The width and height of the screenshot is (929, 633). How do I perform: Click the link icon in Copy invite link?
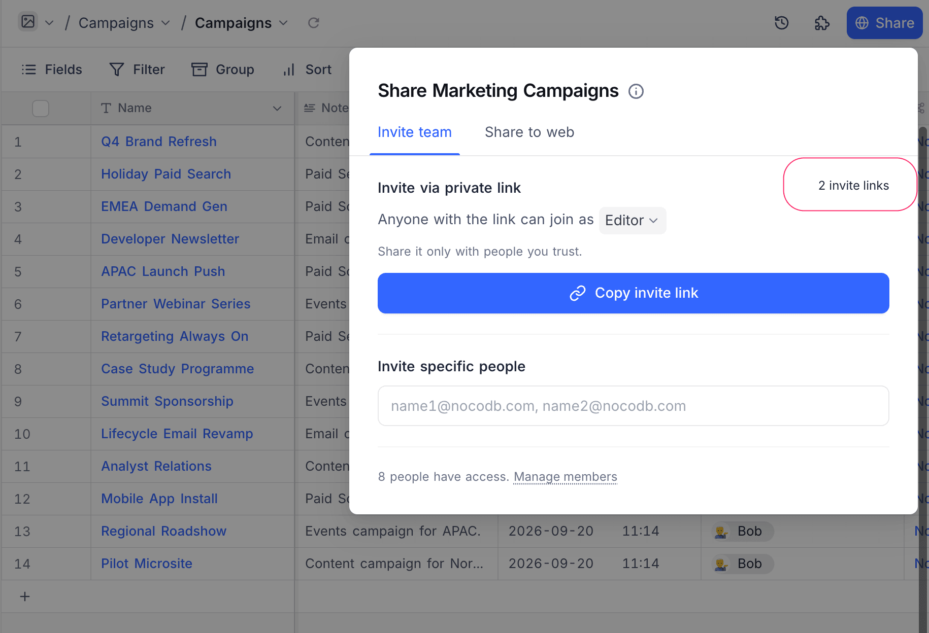578,293
